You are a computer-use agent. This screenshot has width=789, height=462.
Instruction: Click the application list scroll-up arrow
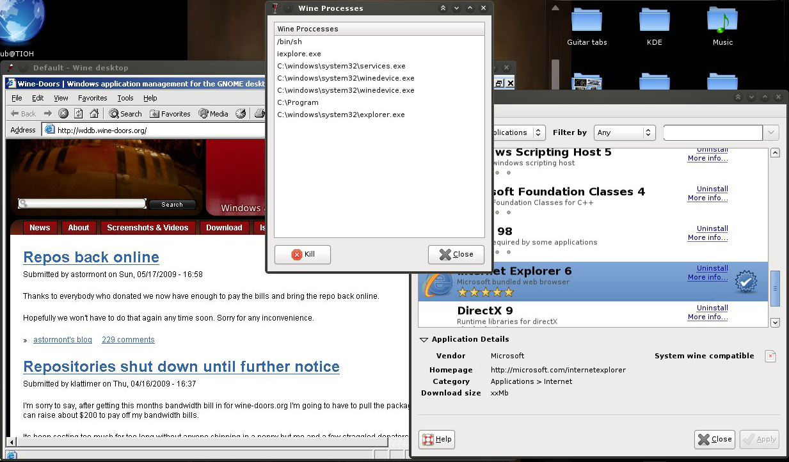tap(775, 153)
